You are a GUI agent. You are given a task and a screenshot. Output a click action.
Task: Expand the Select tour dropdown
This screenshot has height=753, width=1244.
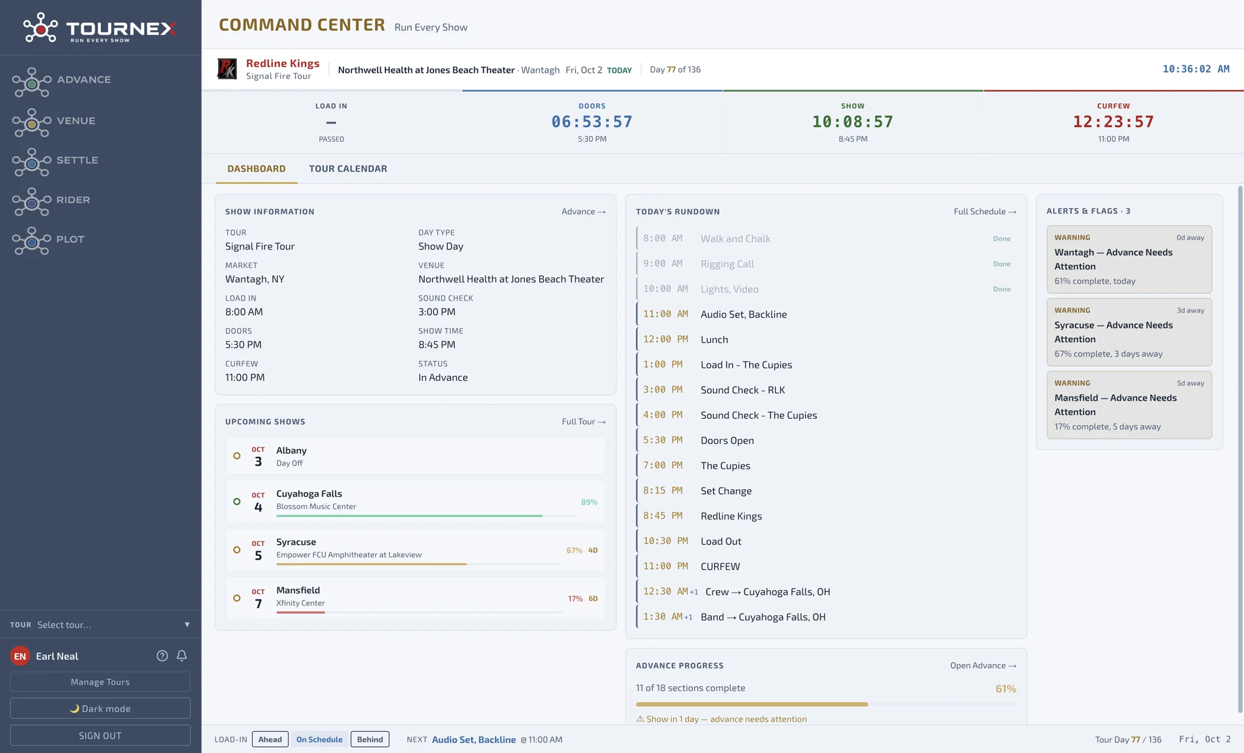(x=100, y=625)
